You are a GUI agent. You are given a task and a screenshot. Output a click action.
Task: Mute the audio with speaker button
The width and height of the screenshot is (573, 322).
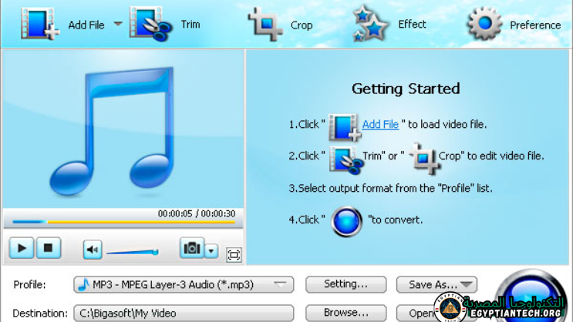coord(93,250)
